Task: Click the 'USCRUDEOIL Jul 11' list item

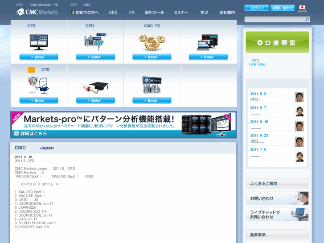Action: (33, 215)
